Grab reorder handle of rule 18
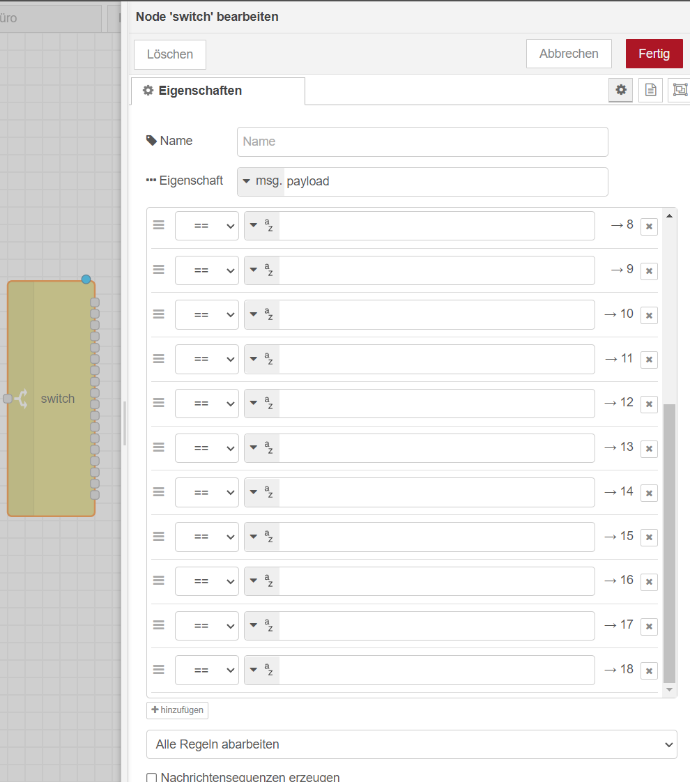This screenshot has width=690, height=782. click(x=158, y=669)
